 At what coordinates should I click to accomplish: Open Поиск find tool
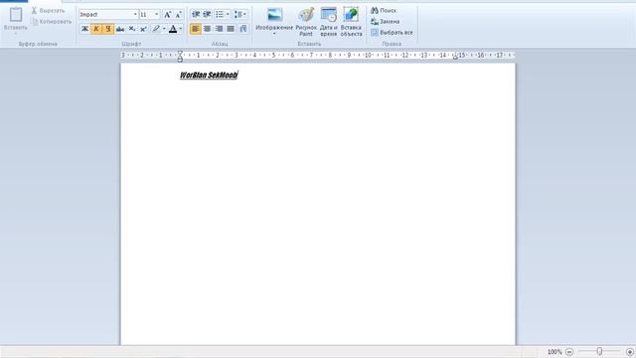click(384, 11)
